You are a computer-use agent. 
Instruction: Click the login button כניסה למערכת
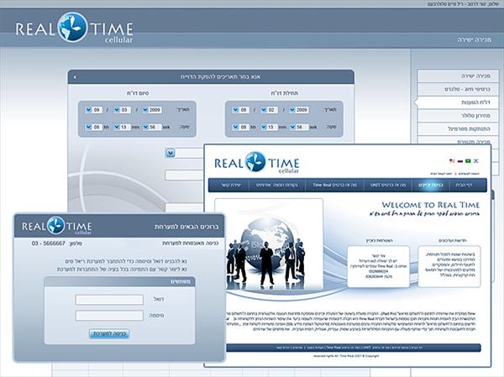(109, 334)
